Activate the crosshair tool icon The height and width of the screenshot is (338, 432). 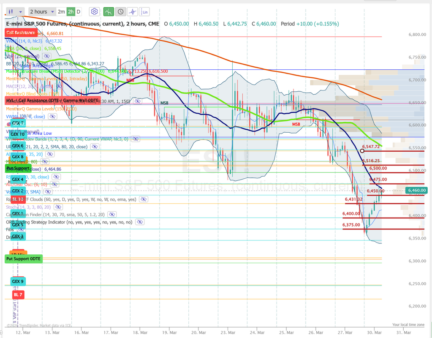tap(133, 11)
